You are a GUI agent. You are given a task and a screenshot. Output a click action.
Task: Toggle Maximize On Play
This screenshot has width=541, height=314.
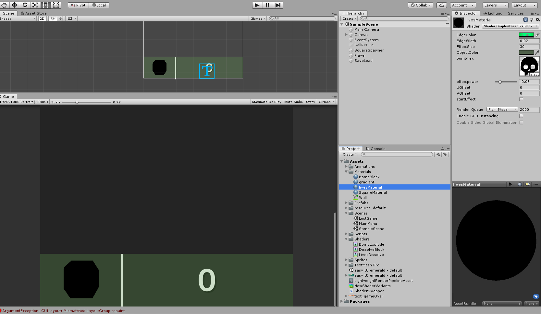(267, 102)
